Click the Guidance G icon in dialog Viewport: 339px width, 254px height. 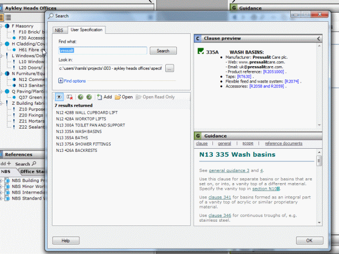click(198, 136)
